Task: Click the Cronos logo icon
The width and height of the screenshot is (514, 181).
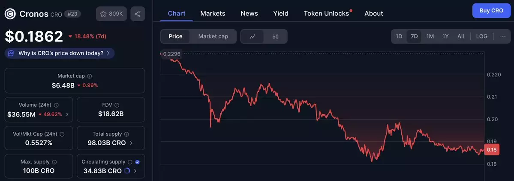Action: point(10,14)
